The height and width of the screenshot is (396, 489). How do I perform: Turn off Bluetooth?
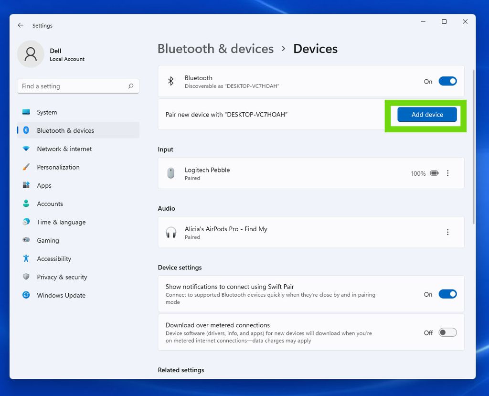(447, 81)
